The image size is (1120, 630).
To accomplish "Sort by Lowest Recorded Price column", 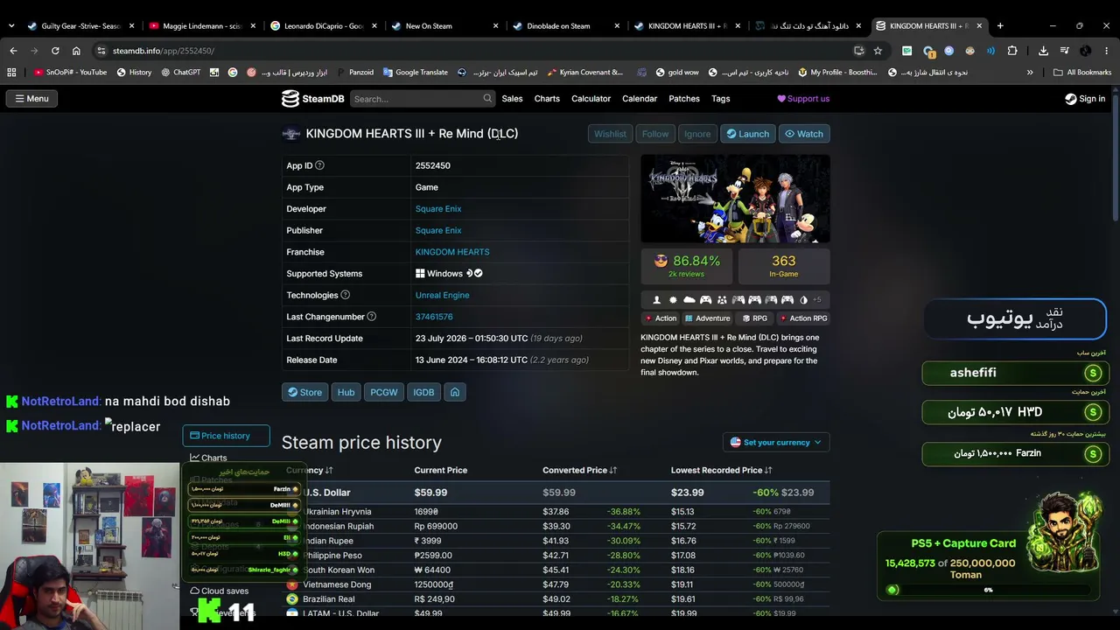I will [x=723, y=471].
